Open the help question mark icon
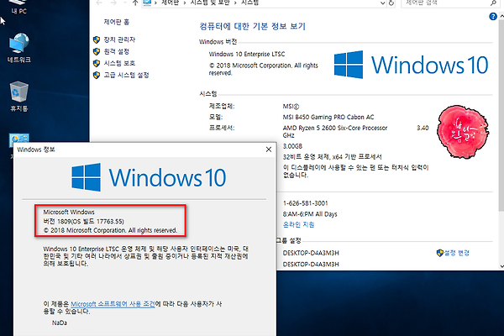 point(493,17)
